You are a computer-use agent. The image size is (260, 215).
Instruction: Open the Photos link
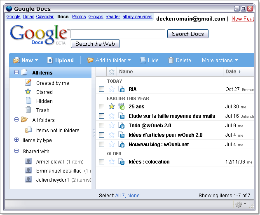click(79, 16)
